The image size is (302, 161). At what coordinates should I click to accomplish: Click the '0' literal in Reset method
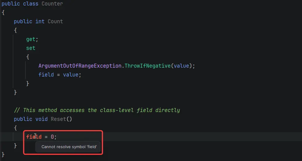click(x=52, y=137)
